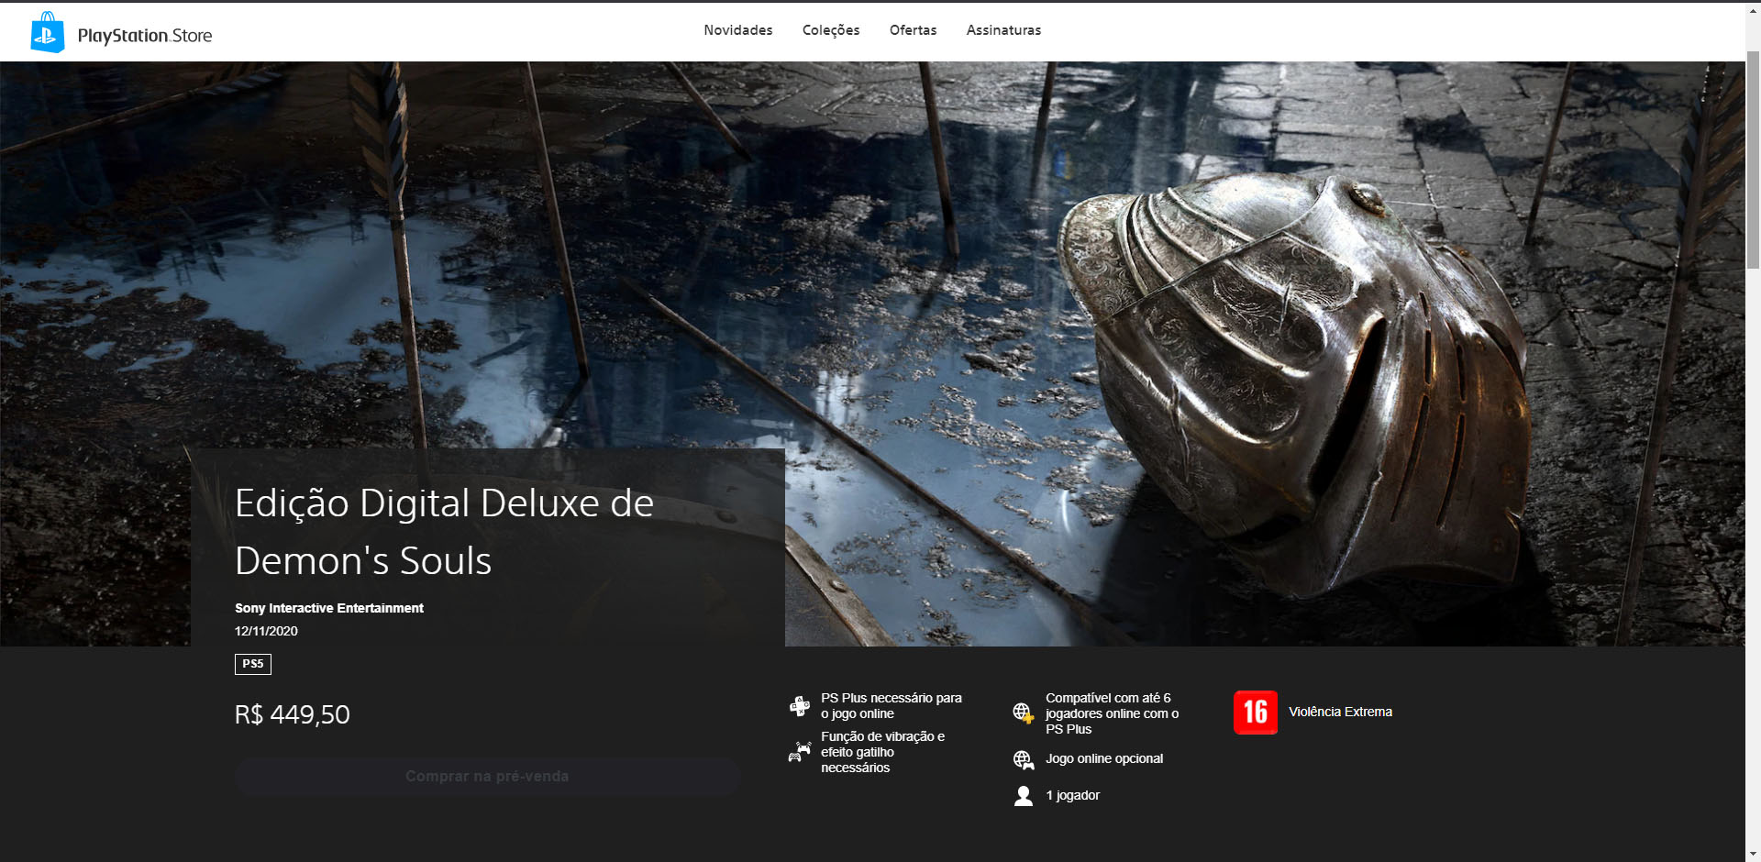The width and height of the screenshot is (1761, 862).
Task: Click the R$ 449,50 price
Action: 293,714
